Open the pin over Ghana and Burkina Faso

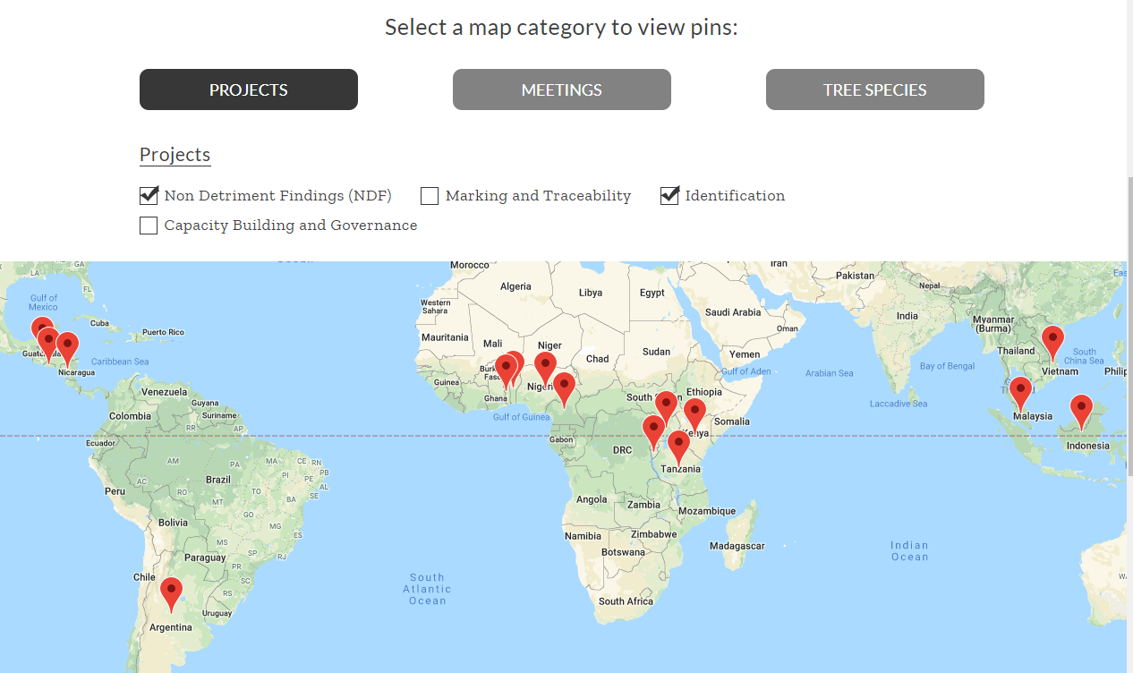pyautogui.click(x=506, y=369)
